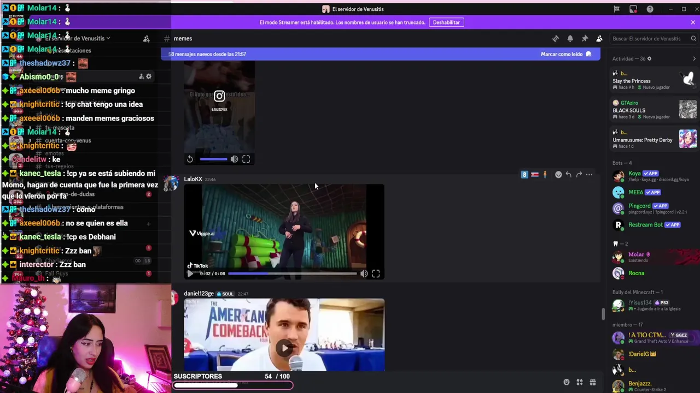This screenshot has height=393, width=700.
Task: Select member Rocna in member list
Action: pos(654,273)
